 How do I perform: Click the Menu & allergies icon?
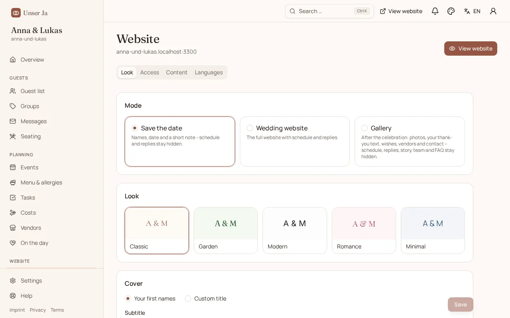coord(13,182)
